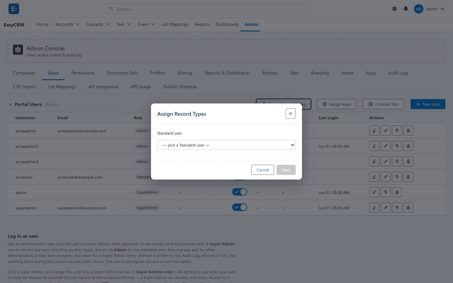Click the edit pencil icon for acmeadmin2

click(x=386, y=146)
